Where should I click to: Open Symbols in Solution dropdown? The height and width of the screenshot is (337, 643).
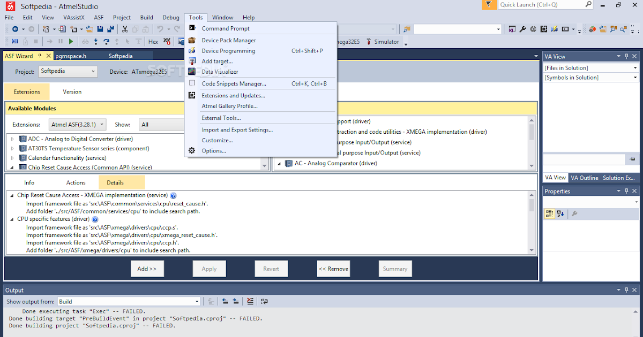pos(591,78)
